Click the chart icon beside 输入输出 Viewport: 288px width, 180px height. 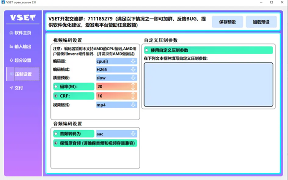[11, 46]
